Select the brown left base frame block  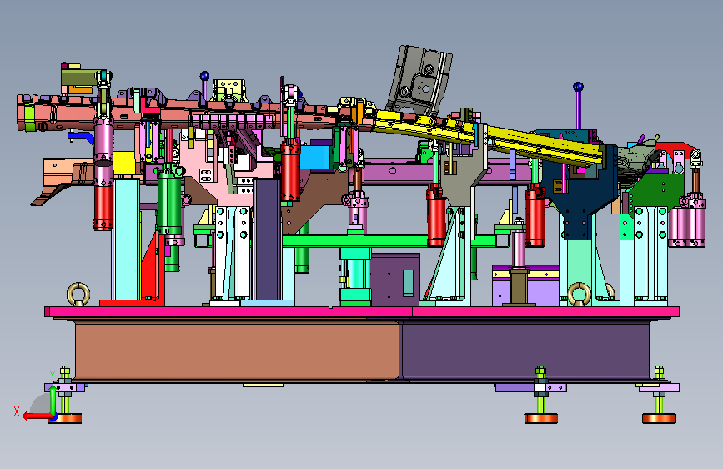pos(237,350)
